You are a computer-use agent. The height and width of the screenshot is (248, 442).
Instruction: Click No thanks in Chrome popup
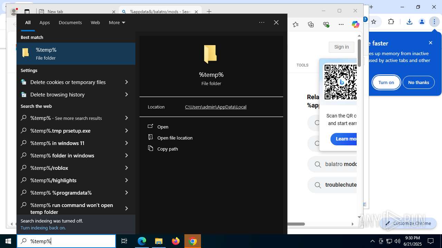pos(419,82)
